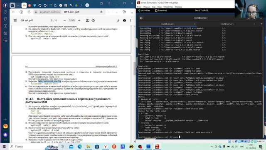Open the sidebar collections icon
Screen dimensions: 266x150
tap(5, 19)
